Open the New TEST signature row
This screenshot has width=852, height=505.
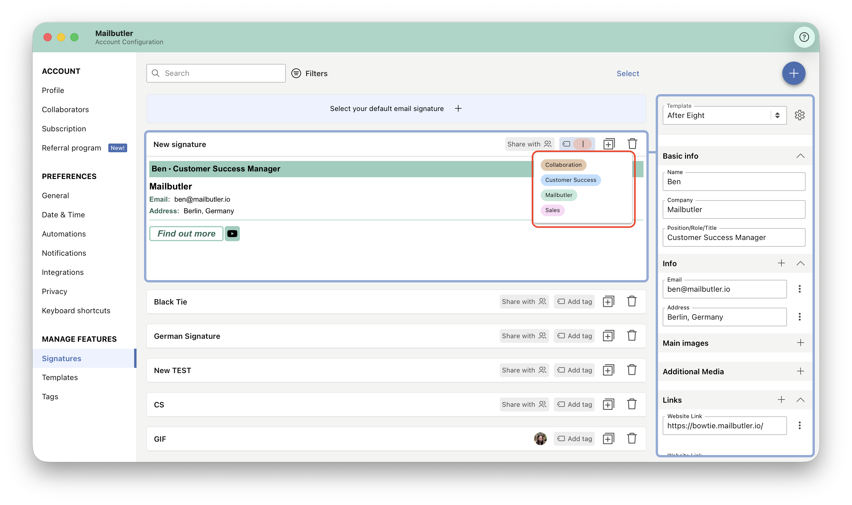click(x=396, y=370)
